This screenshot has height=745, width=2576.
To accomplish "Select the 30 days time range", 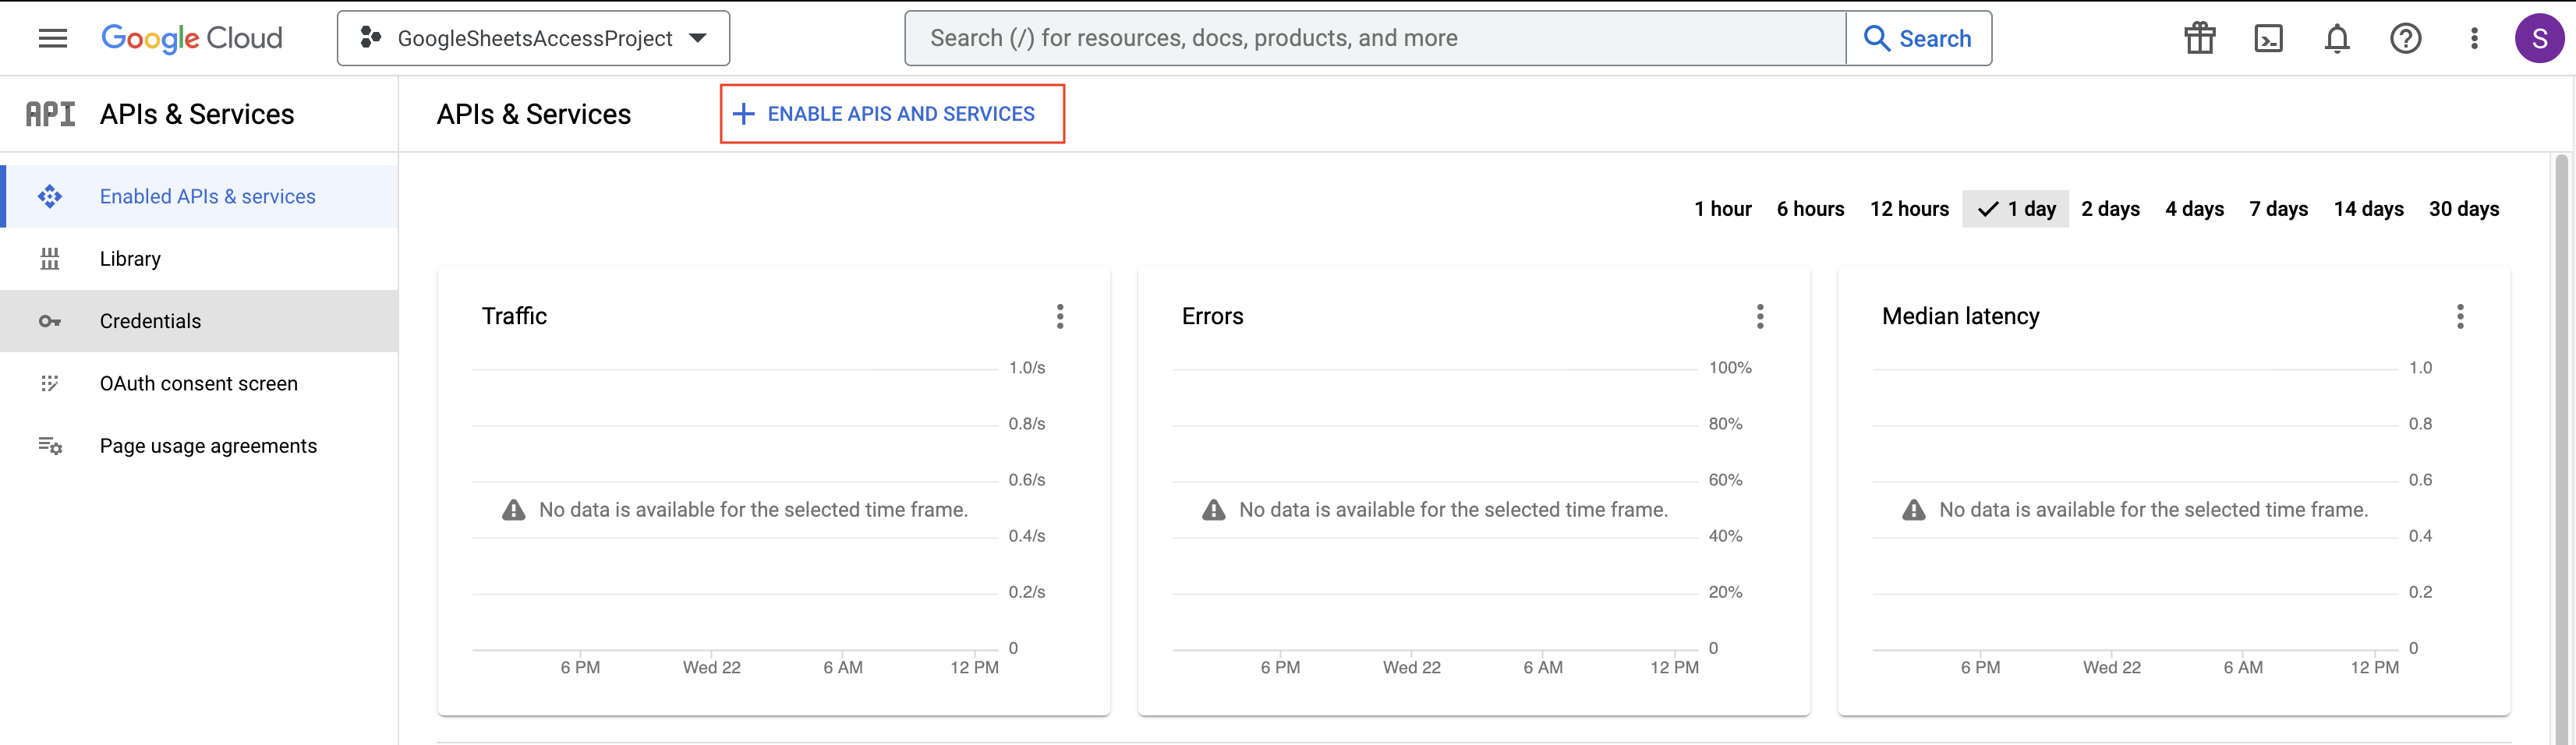I will coord(2463,208).
